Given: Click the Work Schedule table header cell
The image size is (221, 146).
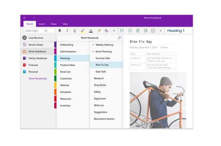Looking at the screenshot, I should 161,54.
